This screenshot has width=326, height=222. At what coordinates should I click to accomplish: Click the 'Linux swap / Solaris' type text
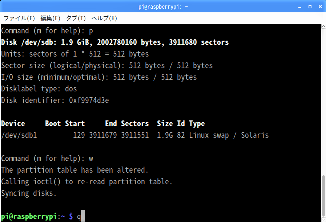coord(229,135)
